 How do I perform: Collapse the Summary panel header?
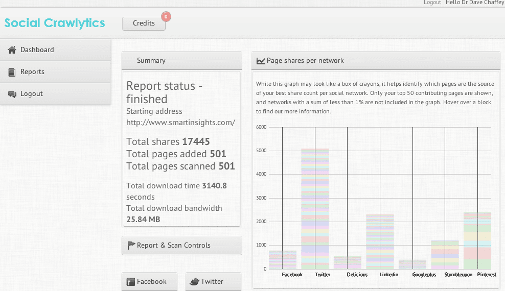click(181, 61)
